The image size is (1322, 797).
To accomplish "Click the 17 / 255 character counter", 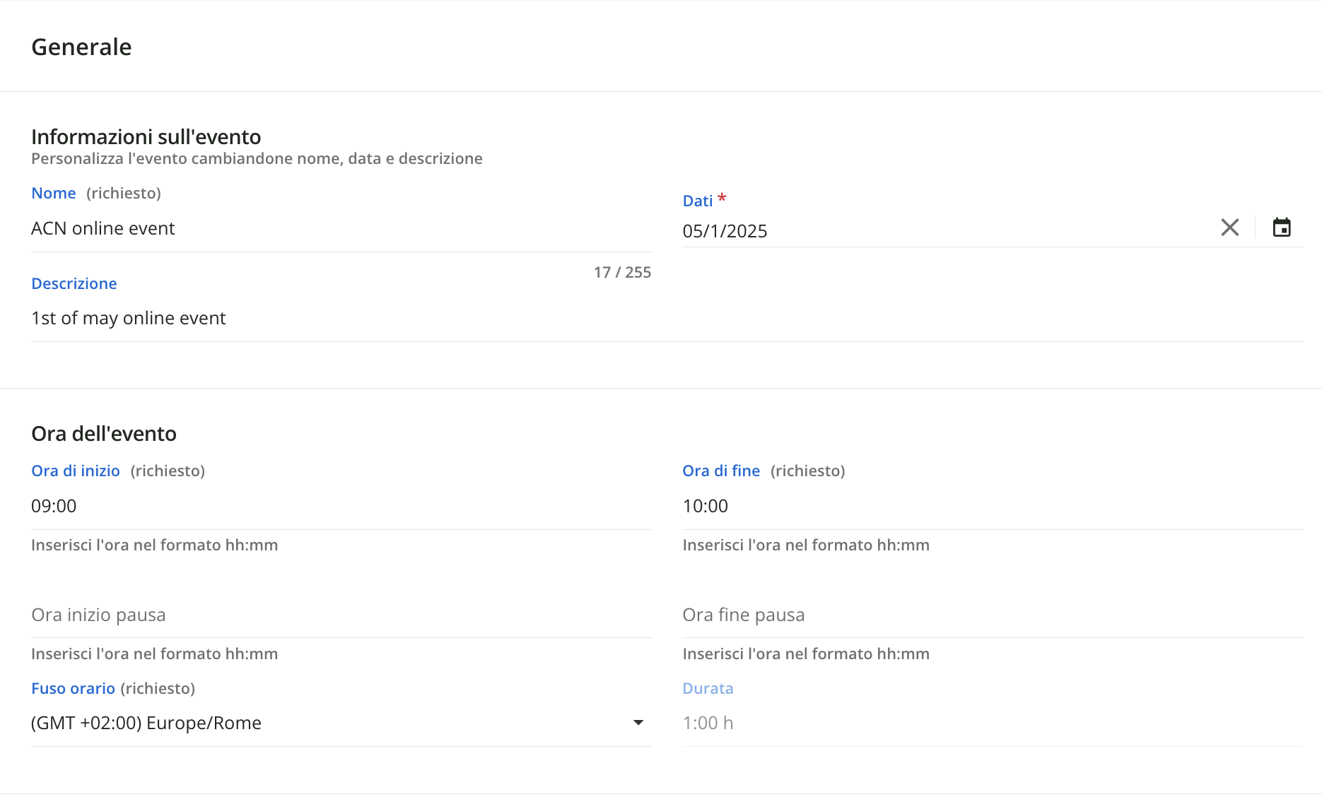I will tap(622, 273).
